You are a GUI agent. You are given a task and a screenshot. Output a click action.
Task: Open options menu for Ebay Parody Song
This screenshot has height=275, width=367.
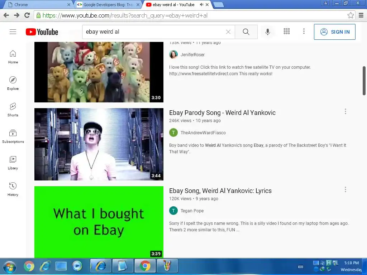[x=345, y=111]
